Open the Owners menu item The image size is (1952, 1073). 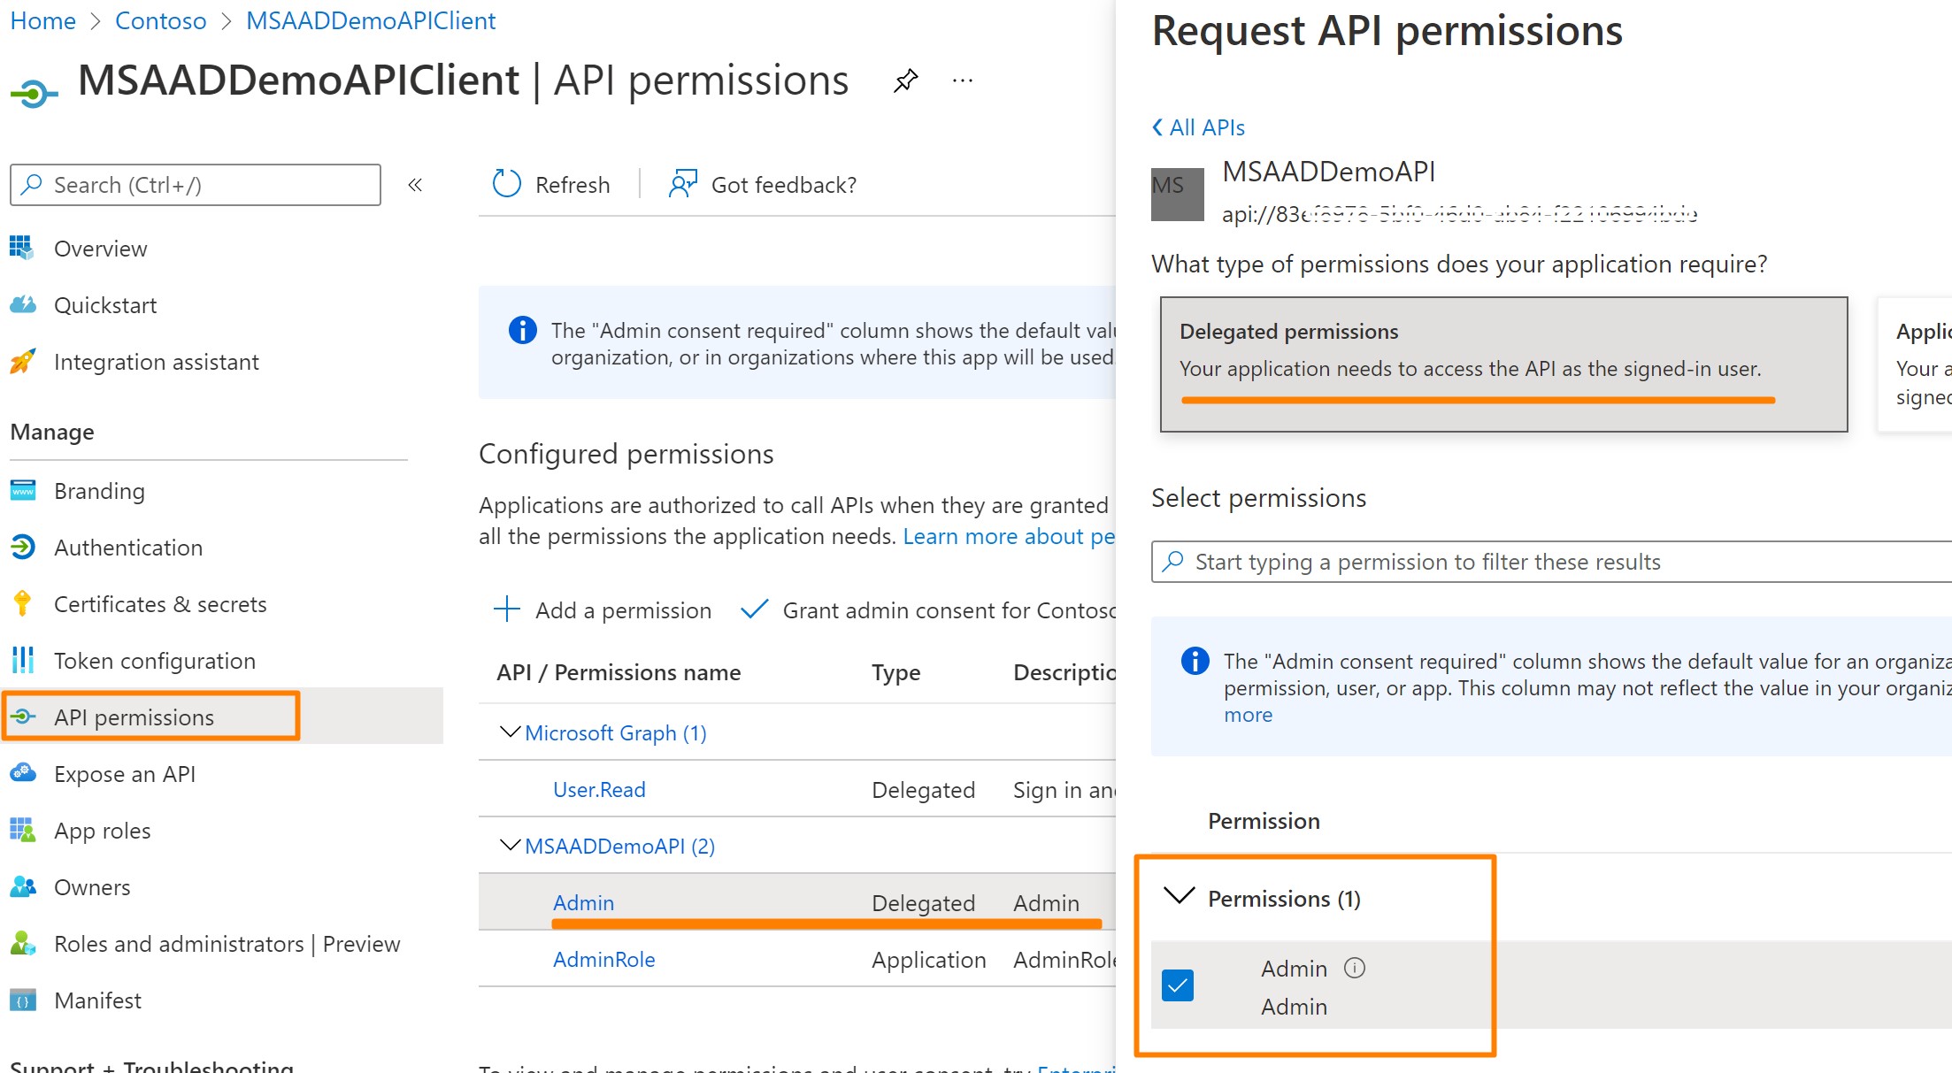[x=92, y=887]
